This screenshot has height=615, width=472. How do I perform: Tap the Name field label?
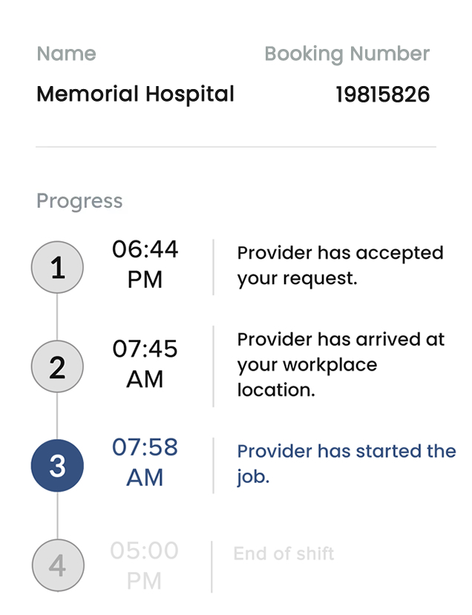[x=66, y=53]
